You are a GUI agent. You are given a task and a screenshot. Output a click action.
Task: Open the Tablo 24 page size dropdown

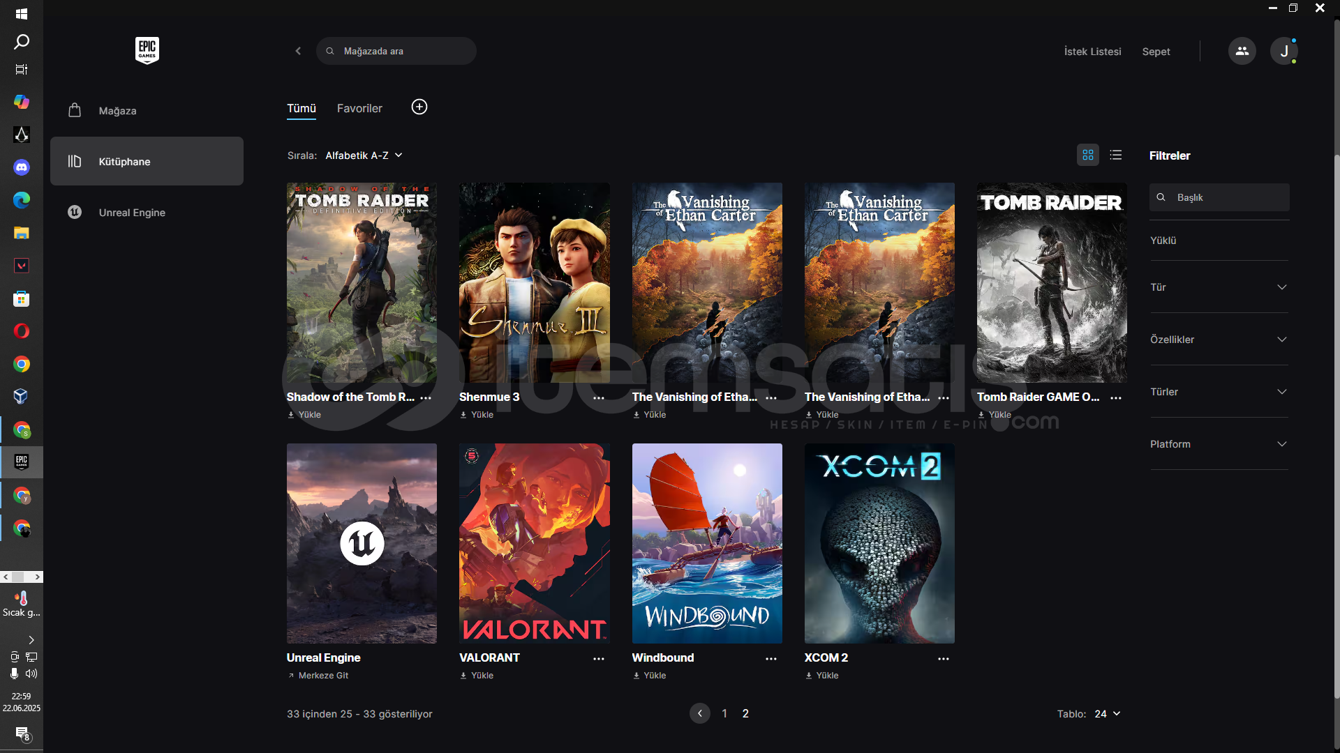coord(1108,713)
